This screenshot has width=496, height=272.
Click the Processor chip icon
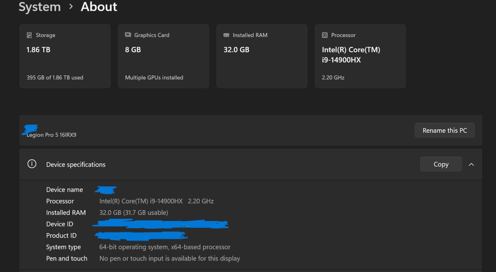coord(325,35)
